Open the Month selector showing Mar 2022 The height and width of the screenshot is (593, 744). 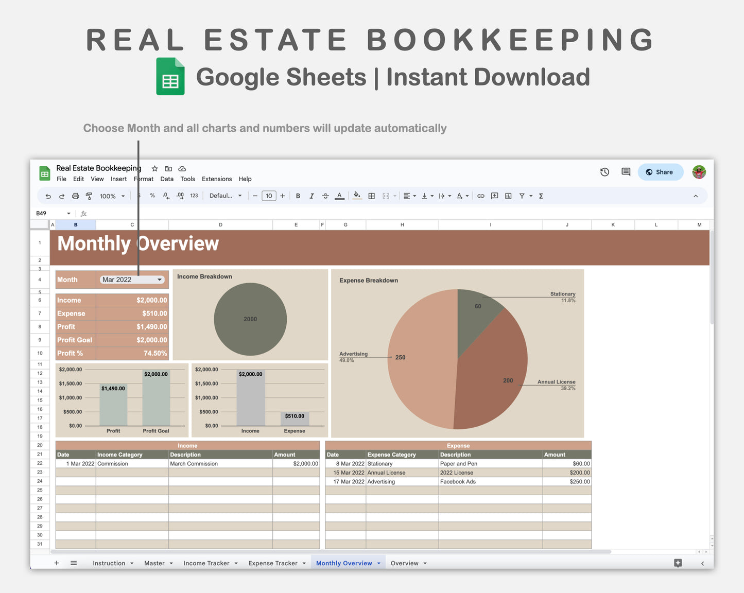pos(132,280)
